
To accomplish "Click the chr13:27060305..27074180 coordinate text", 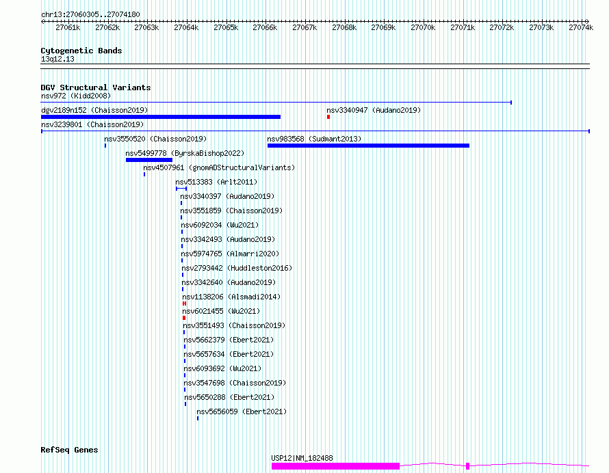I will 90,14.
